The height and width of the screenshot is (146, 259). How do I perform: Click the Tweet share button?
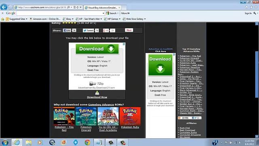click(x=88, y=30)
